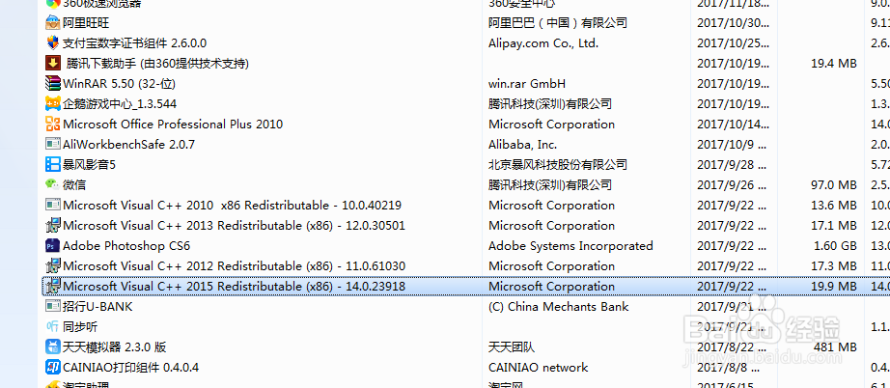The image size is (890, 388).
Task: Select the 同步听 icon
Action: pyautogui.click(x=53, y=327)
